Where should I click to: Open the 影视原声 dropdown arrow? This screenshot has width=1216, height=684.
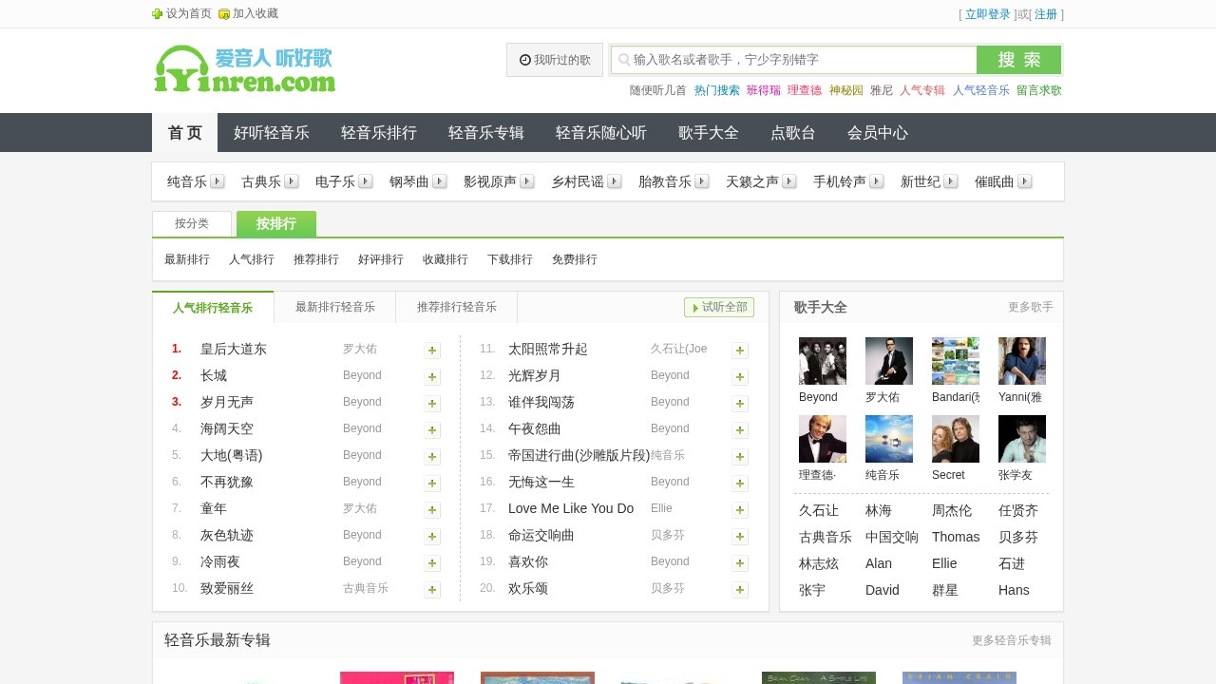pos(527,181)
